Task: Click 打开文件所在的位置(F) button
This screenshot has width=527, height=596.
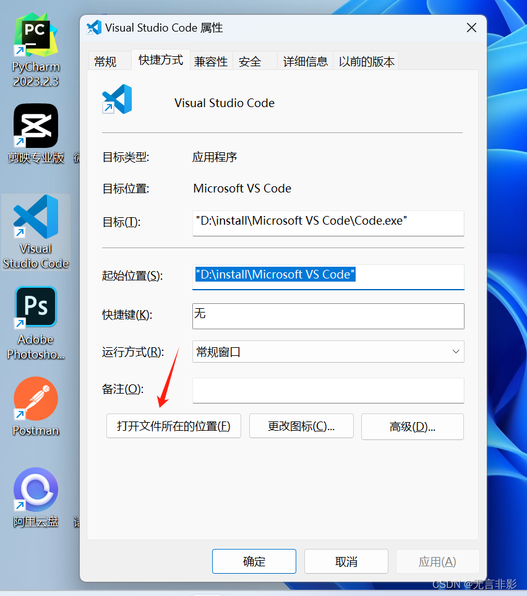Action: (174, 426)
